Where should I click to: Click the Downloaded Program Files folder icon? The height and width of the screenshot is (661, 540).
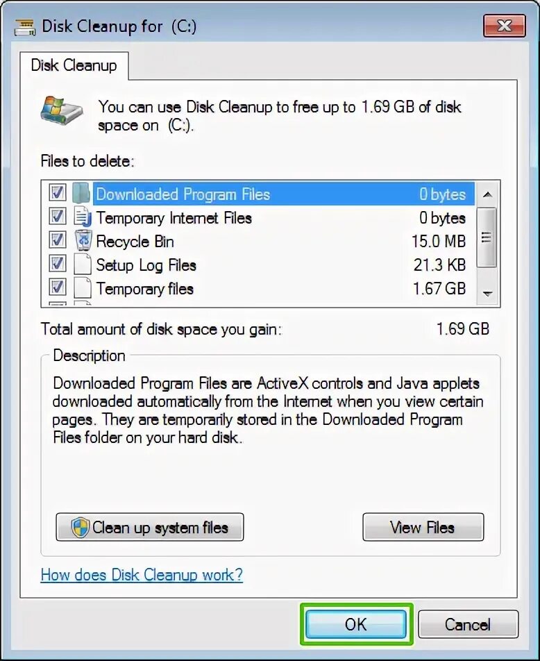click(81, 193)
